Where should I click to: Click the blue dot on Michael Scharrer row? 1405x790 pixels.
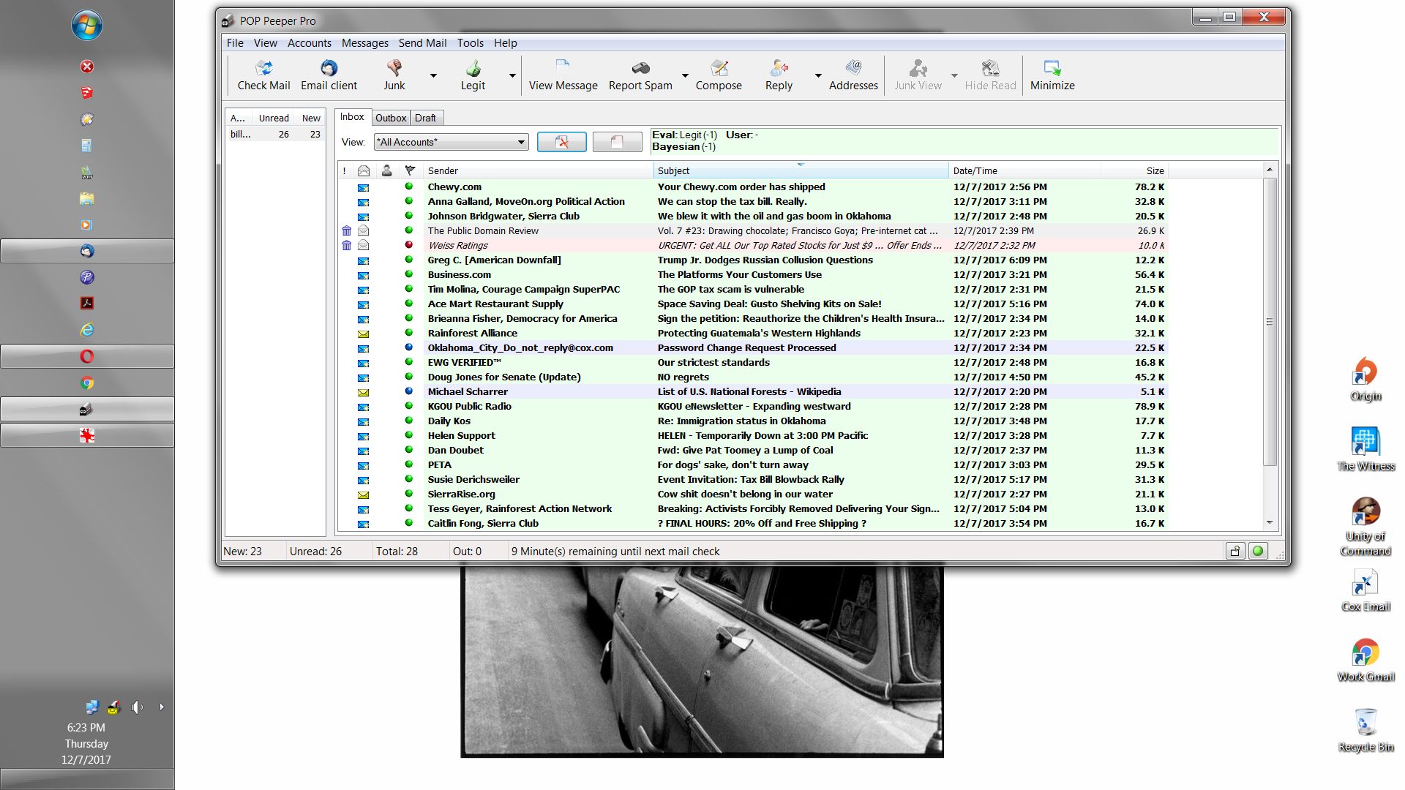pyautogui.click(x=409, y=391)
